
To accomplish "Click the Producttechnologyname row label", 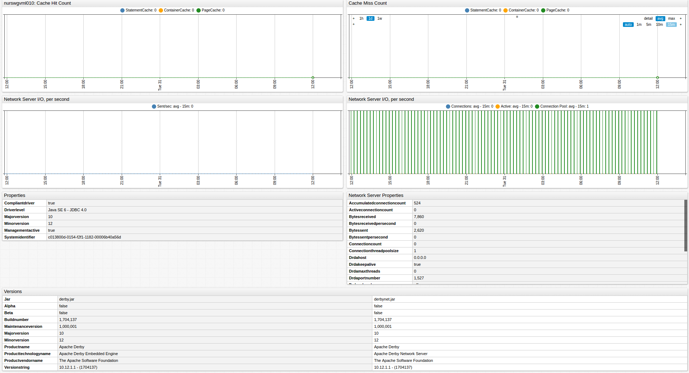I will (27, 354).
